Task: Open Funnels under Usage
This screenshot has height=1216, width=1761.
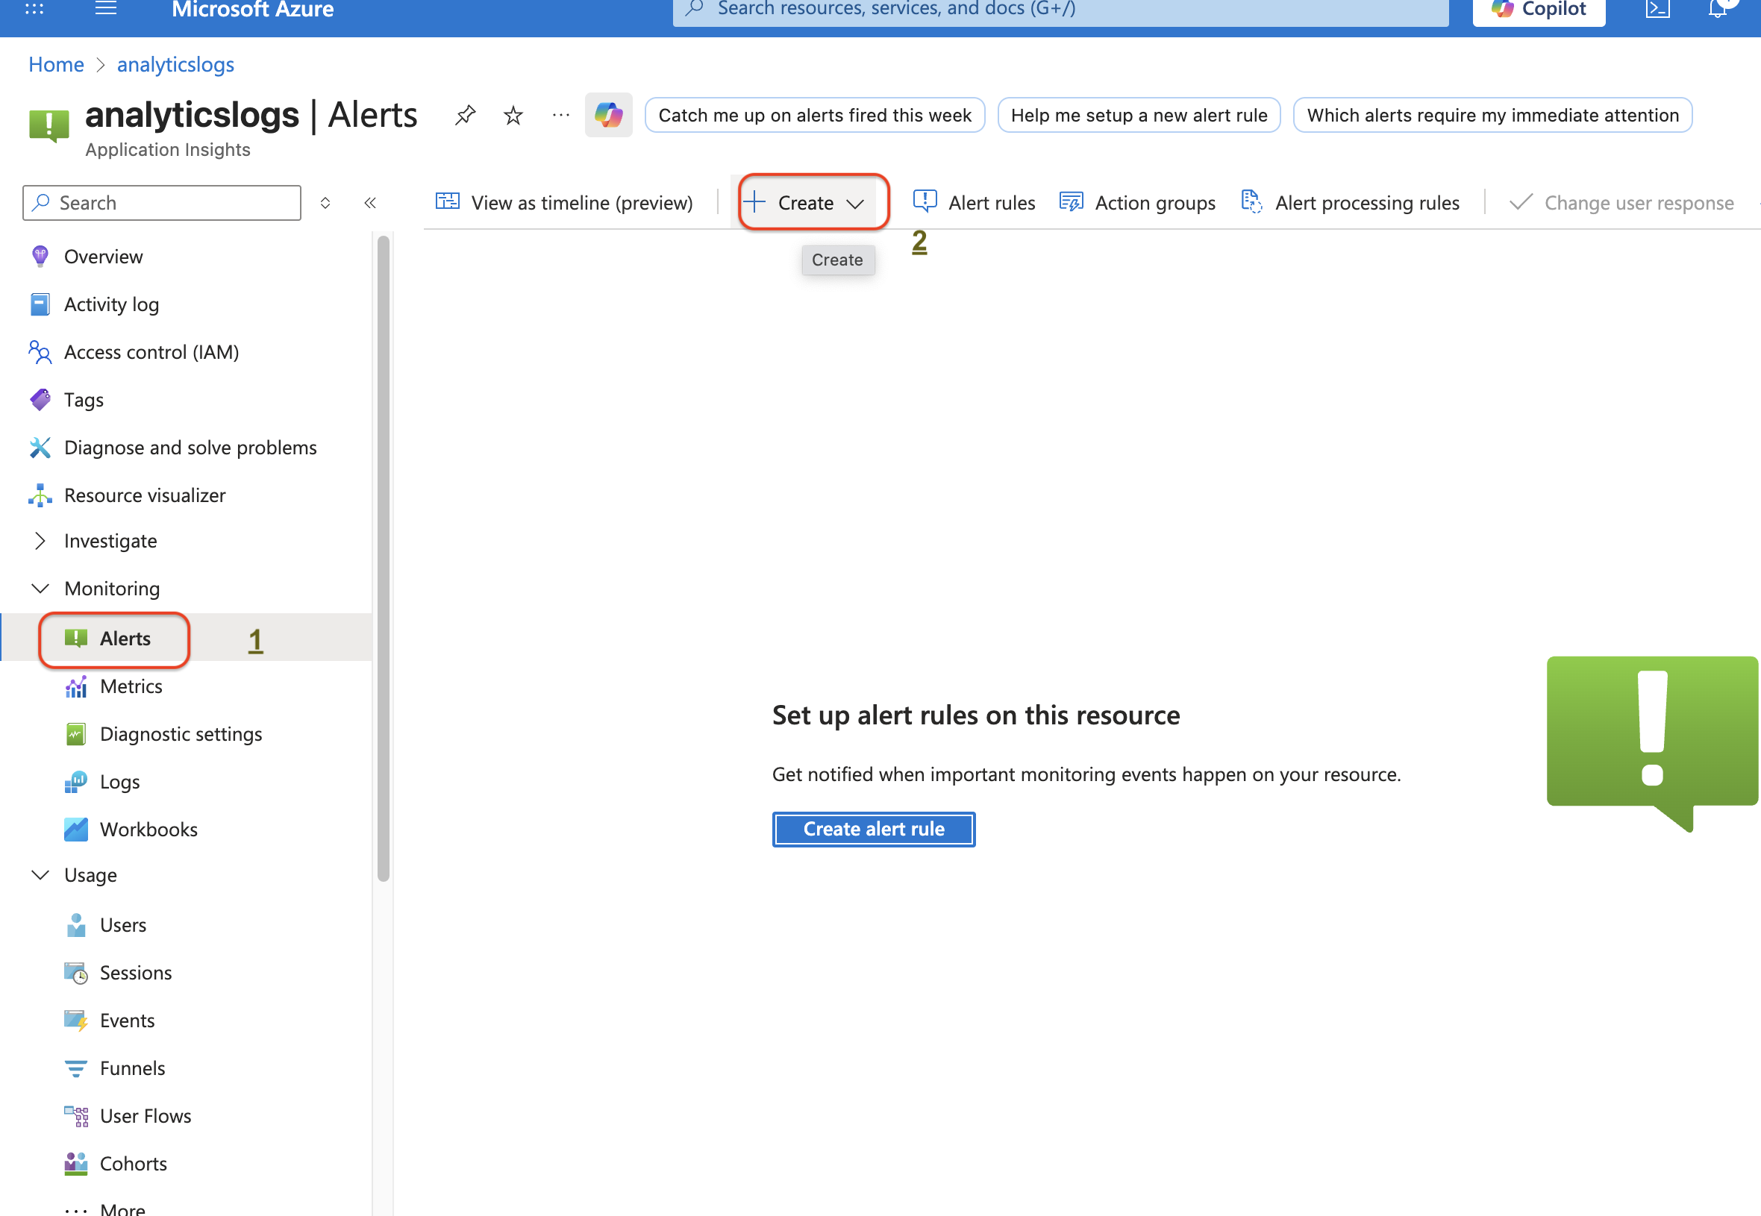Action: click(x=132, y=1068)
